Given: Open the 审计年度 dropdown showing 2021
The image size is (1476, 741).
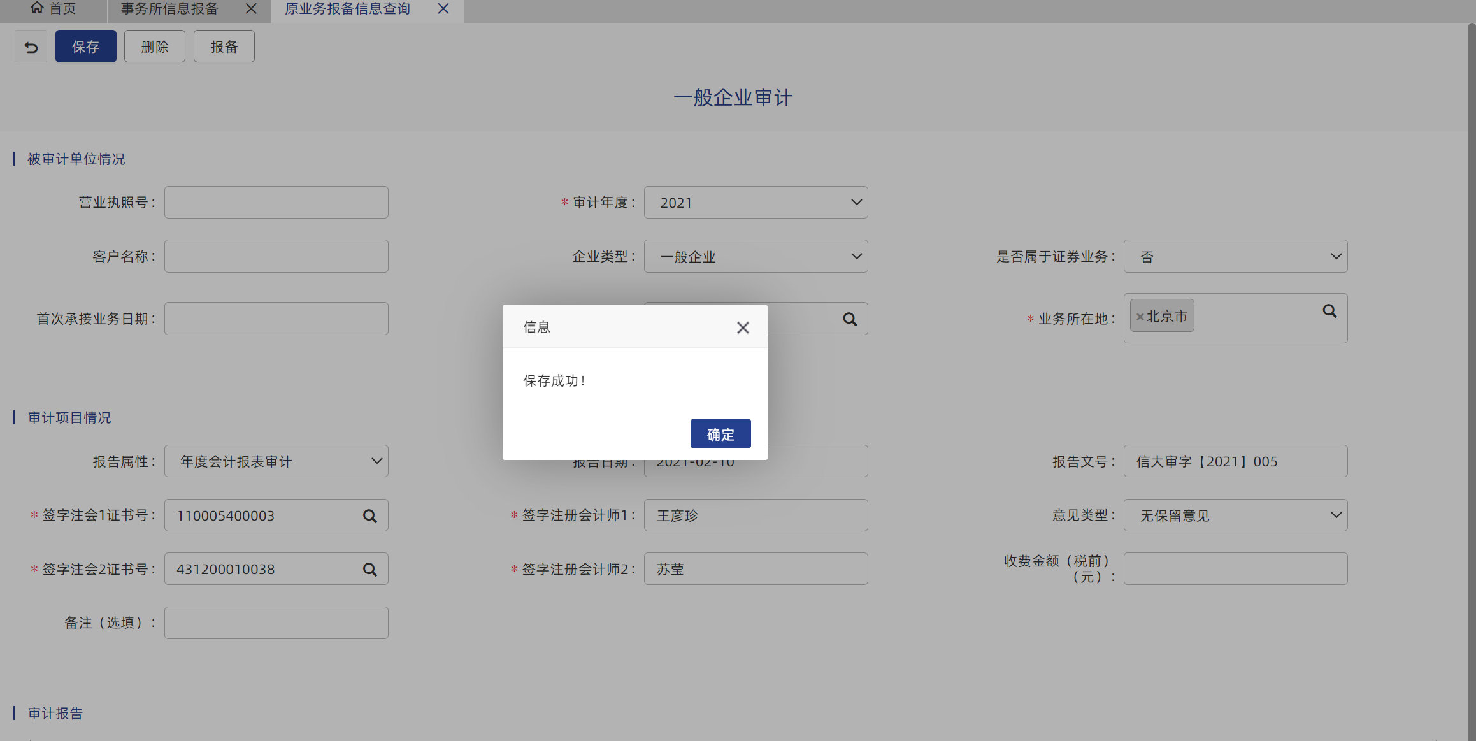Looking at the screenshot, I should point(756,203).
